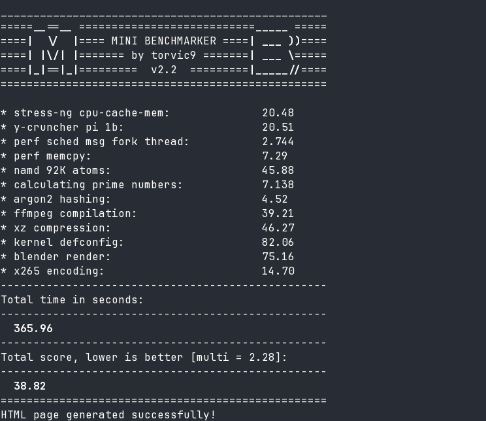This screenshot has height=421, width=486.
Task: Click the stress-ng cpu-cache-mem line
Action: [91, 113]
